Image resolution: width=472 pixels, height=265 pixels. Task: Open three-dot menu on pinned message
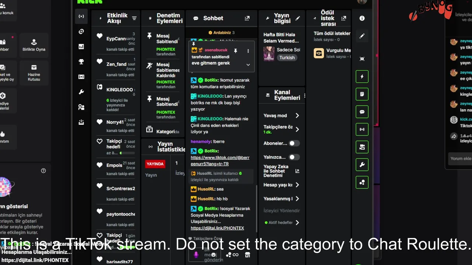pos(248,51)
